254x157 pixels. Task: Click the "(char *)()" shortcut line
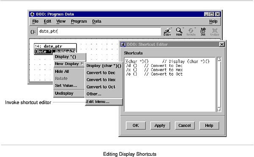coord(168,61)
